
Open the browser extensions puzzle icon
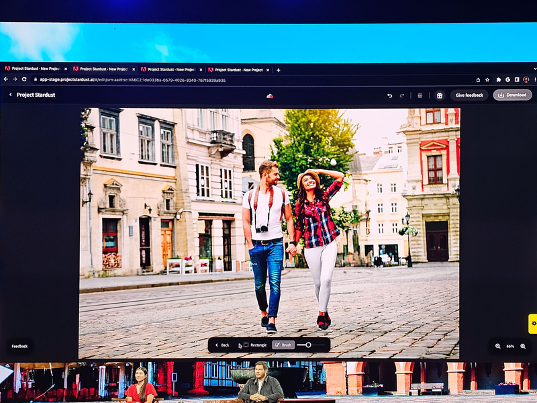pyautogui.click(x=499, y=80)
